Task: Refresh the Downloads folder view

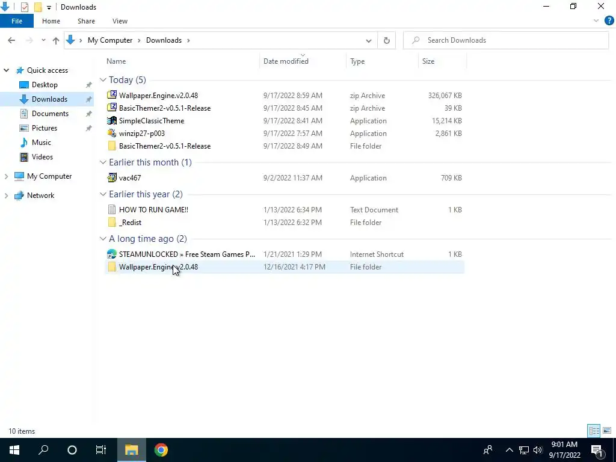Action: (387, 40)
